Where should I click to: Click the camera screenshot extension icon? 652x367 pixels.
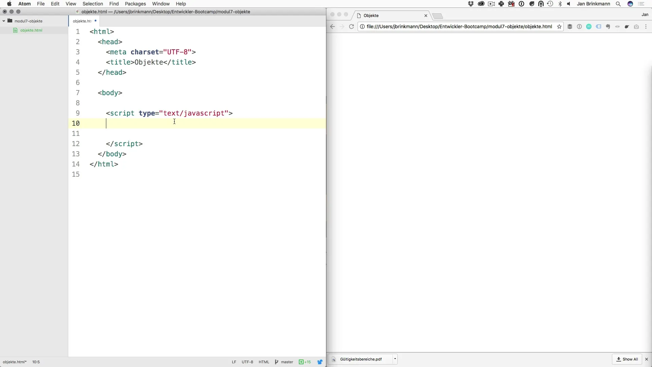pos(636,27)
